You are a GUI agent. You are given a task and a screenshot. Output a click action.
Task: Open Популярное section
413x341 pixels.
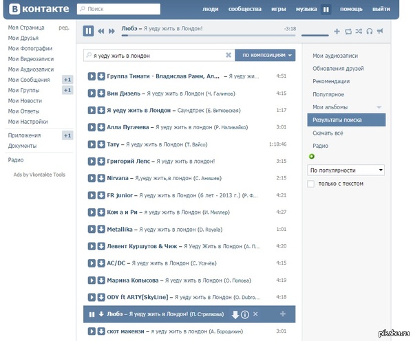[328, 94]
